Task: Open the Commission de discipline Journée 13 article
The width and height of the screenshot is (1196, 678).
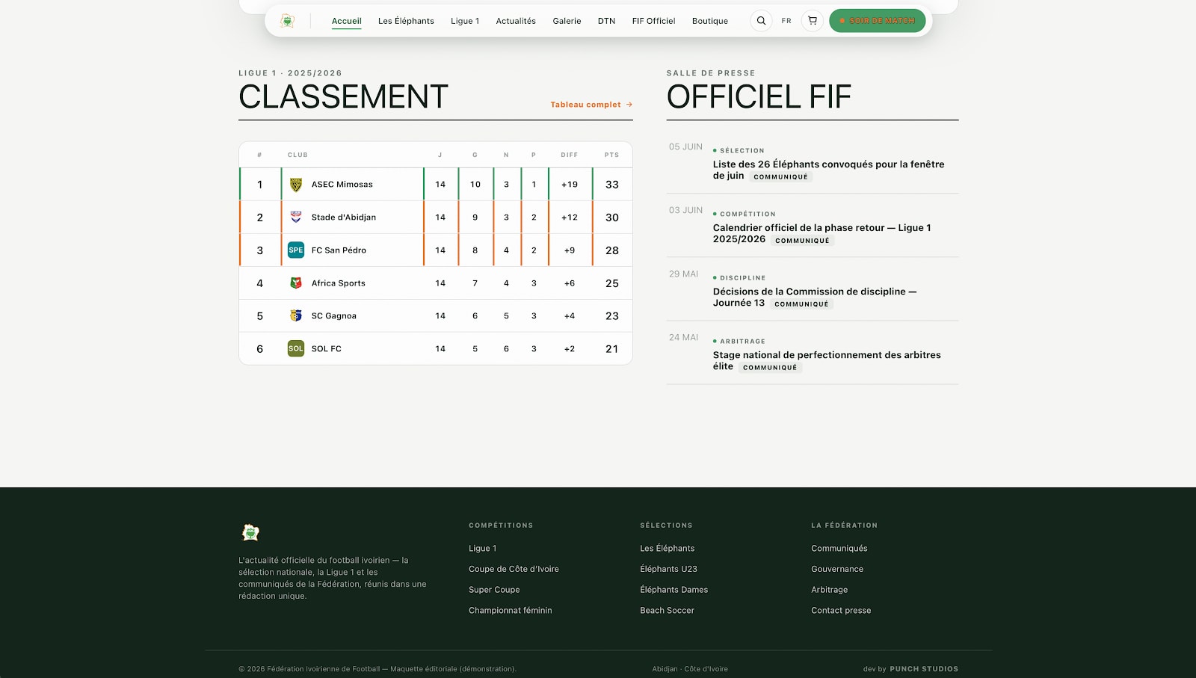Action: pos(815,297)
